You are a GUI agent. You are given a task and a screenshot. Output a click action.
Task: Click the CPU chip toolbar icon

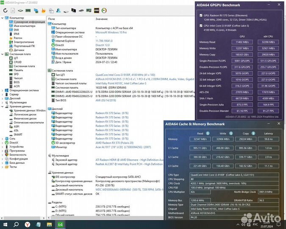point(20,11)
